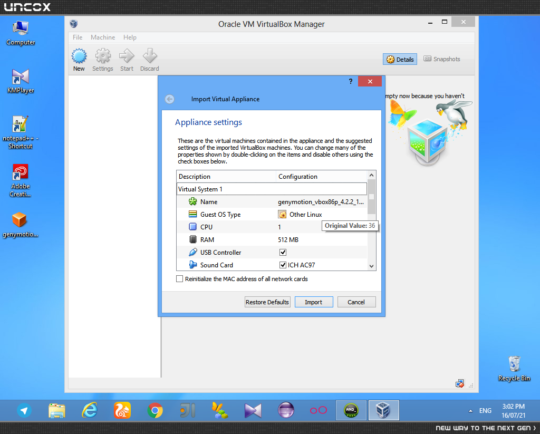Click the VirtualBox title bar logo
Image resolution: width=540 pixels, height=434 pixels.
click(73, 24)
